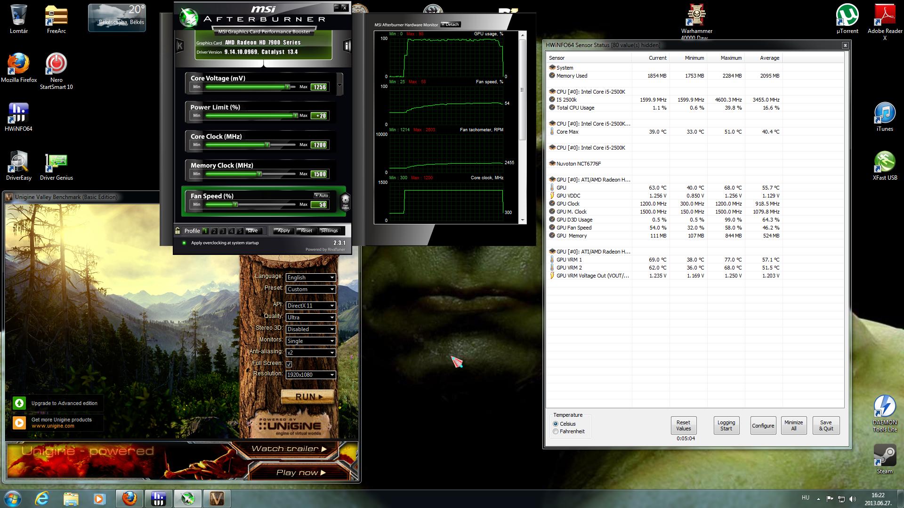Detach the Afterburner Hardware Monitor

pos(451,24)
